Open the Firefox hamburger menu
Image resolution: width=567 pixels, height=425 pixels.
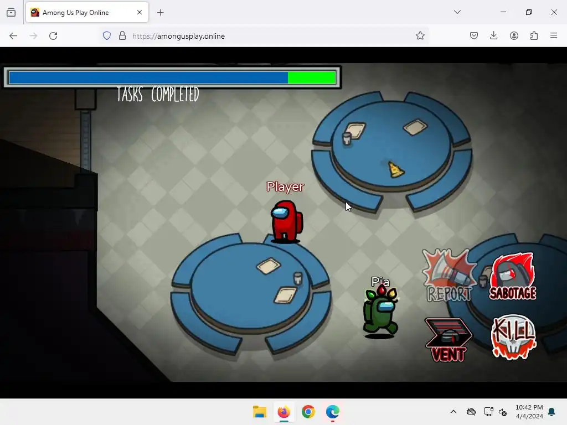click(x=554, y=36)
